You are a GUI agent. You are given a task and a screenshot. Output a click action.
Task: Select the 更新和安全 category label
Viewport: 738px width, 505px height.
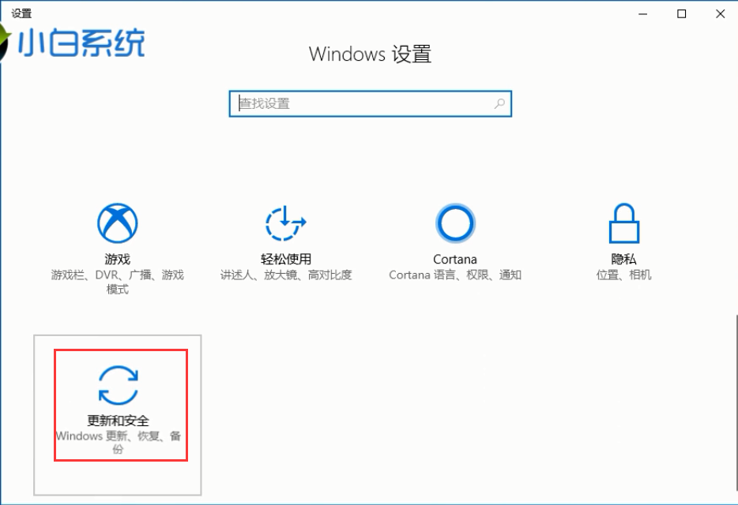[x=119, y=421]
